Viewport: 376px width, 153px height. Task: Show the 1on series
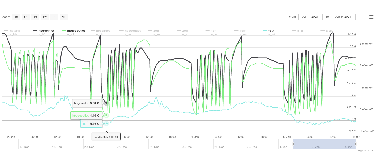tap(211, 31)
